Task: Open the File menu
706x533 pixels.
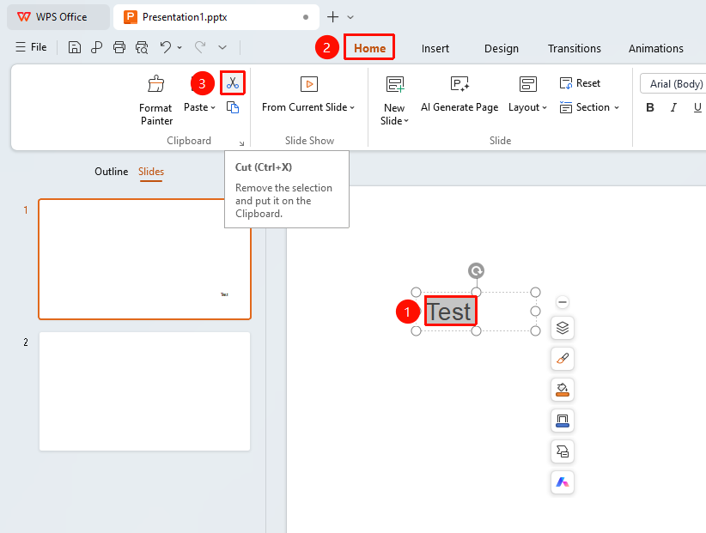Action: pos(32,47)
